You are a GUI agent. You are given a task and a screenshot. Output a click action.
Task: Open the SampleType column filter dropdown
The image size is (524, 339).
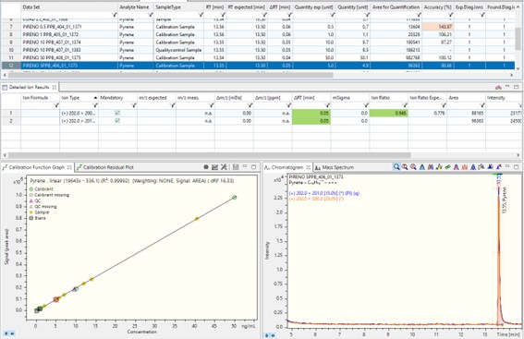(x=201, y=15)
